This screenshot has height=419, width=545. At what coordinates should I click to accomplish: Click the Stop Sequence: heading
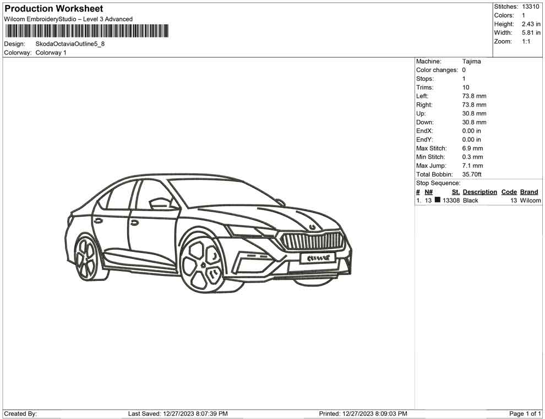(438, 183)
